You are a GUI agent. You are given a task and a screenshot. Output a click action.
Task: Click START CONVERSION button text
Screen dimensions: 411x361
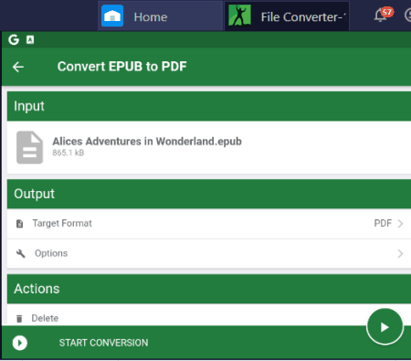tap(103, 343)
